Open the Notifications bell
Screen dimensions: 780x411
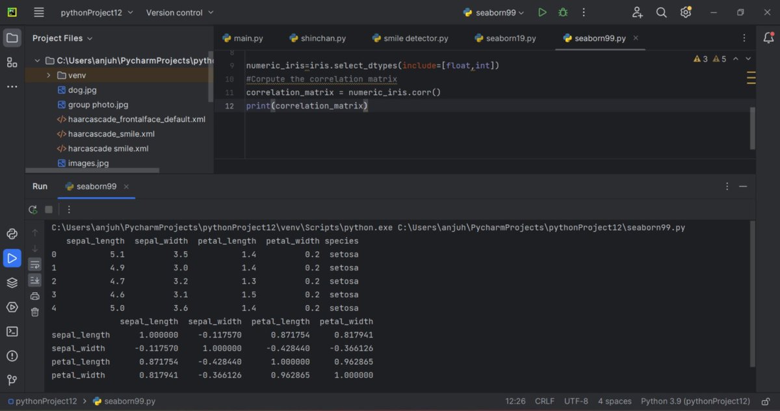tap(768, 38)
